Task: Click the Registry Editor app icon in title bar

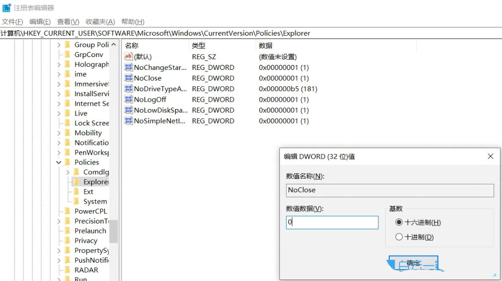Action: (6, 7)
